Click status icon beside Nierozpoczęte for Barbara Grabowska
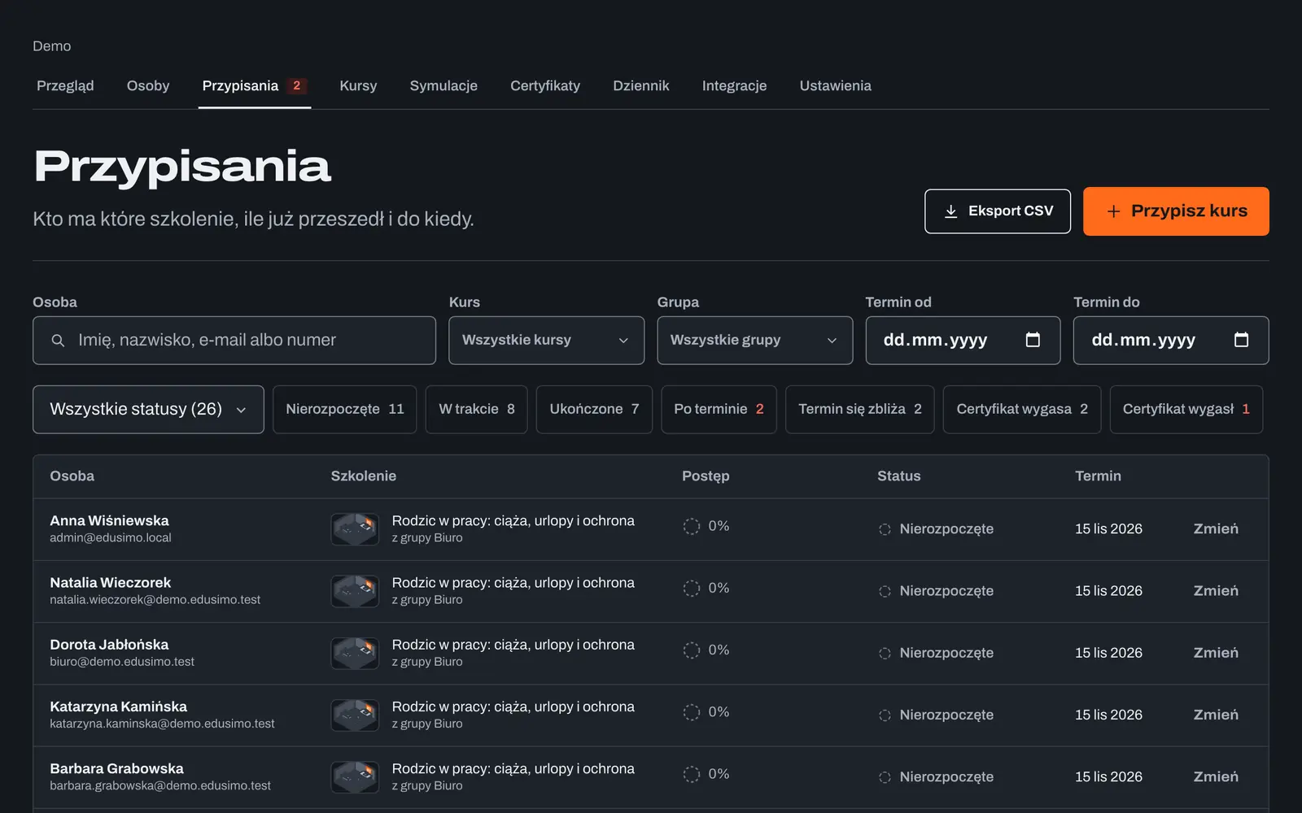 (x=885, y=777)
